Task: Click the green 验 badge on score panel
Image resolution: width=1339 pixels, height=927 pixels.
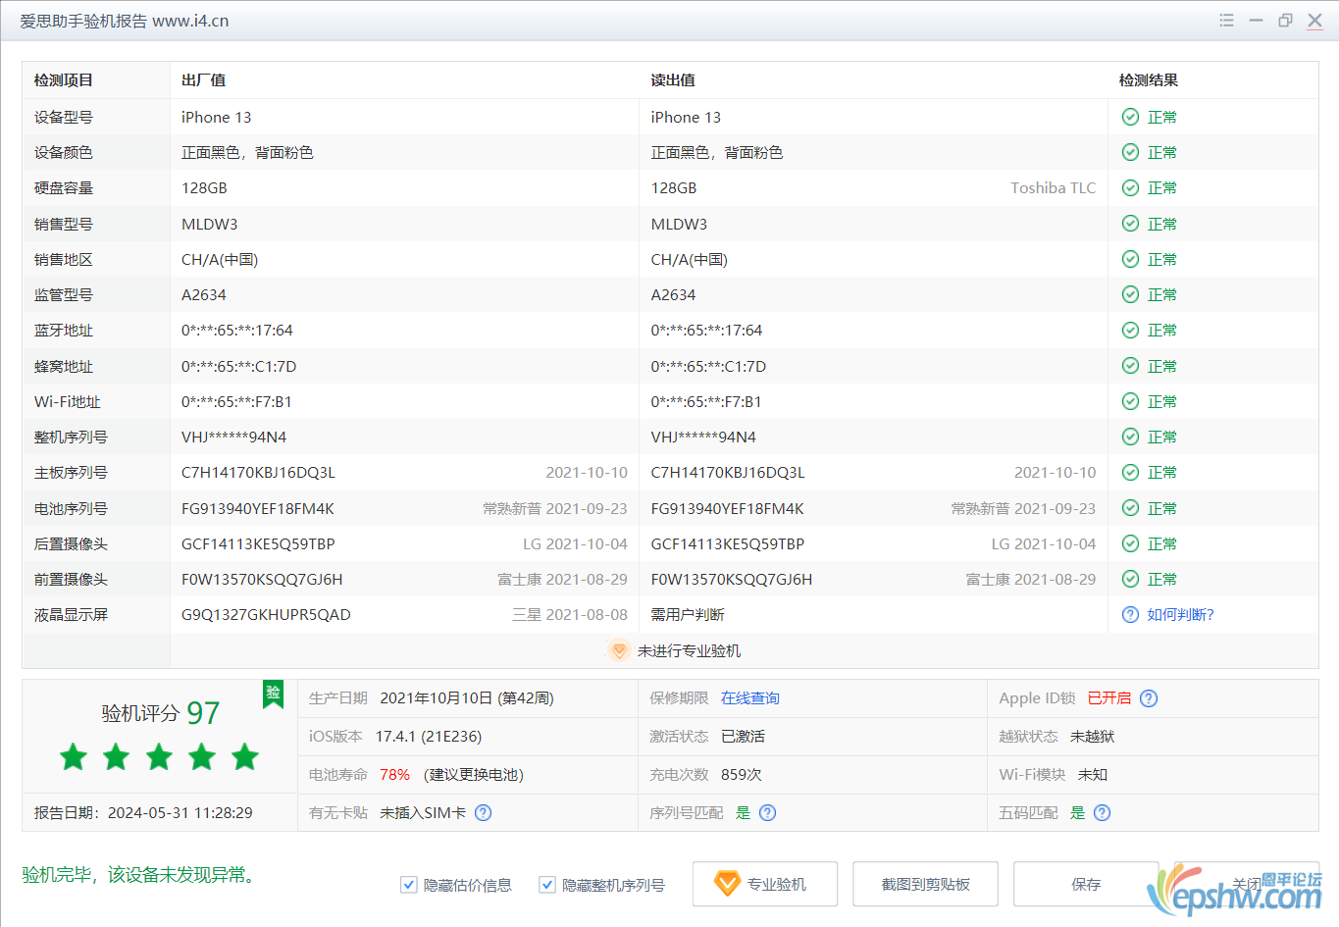Action: click(273, 694)
